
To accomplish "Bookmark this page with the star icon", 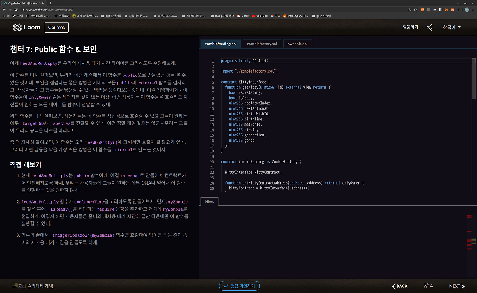I will point(415,10).
